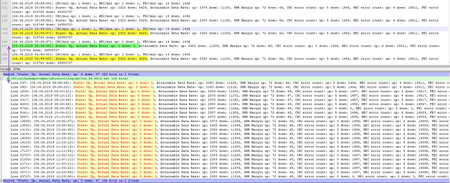Click line number 237 in editor margin

5,46
